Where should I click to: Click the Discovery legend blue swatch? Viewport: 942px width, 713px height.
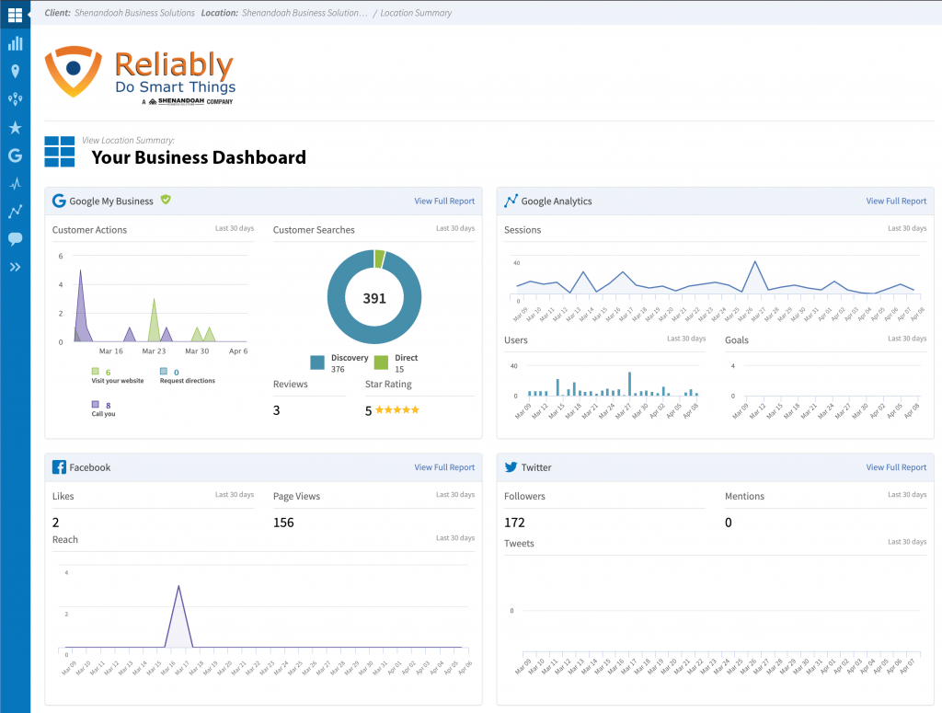tap(317, 362)
